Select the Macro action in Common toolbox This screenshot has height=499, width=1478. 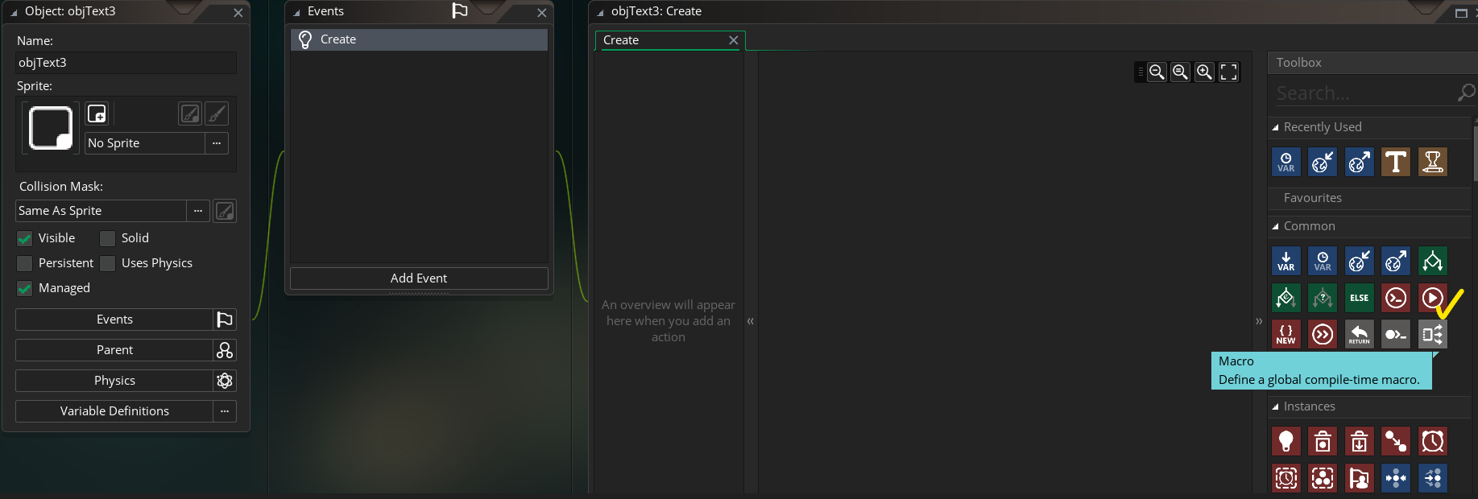1432,334
